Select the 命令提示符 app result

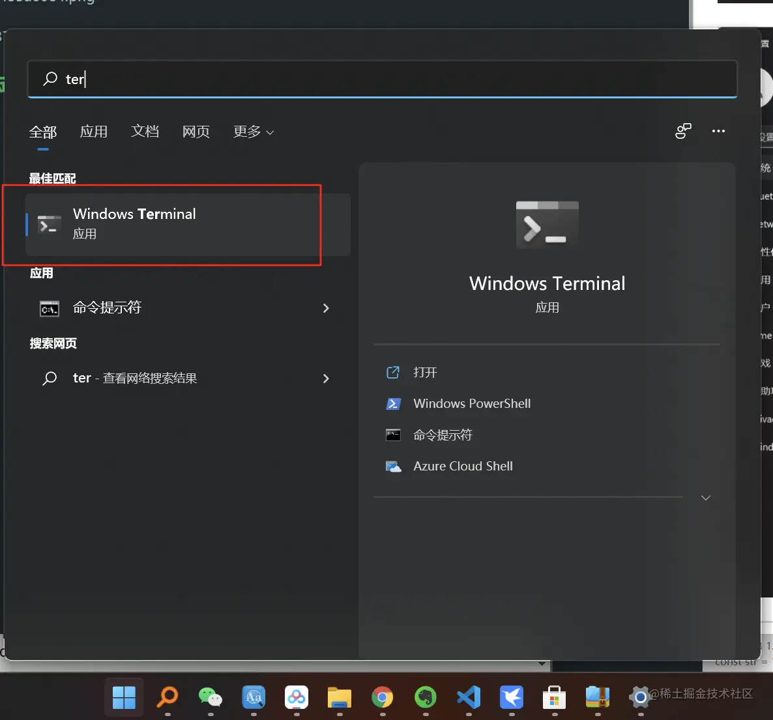(188, 308)
